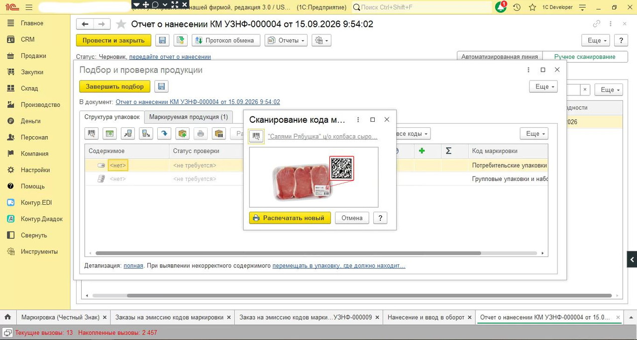Save the report with diskette icon
637x340 pixels.
pos(161,40)
